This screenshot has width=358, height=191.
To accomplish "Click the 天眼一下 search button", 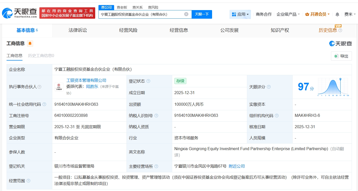I will tap(202, 14).
